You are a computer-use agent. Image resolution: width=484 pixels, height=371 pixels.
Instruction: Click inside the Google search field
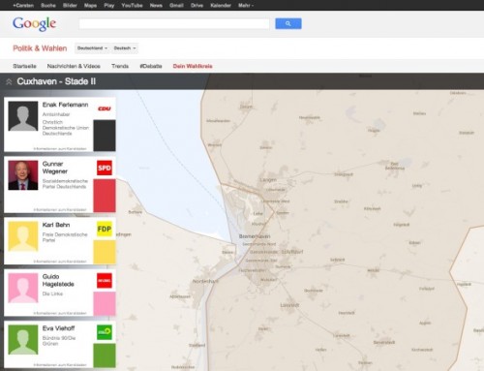click(174, 23)
